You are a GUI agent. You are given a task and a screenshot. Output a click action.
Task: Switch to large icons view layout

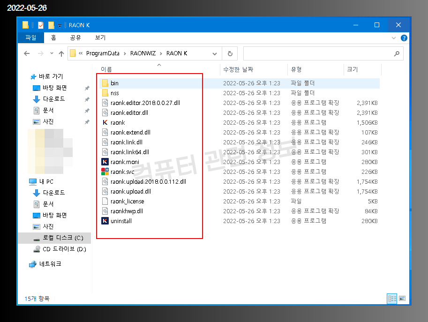coord(402,299)
